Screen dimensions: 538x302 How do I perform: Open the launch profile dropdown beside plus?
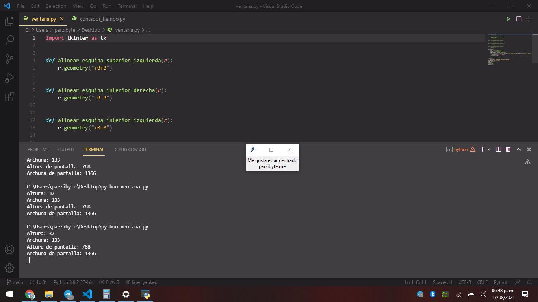coord(489,149)
